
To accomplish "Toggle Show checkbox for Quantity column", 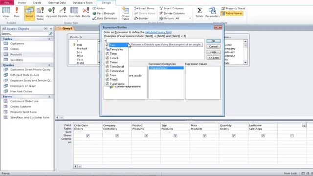I will click(x=234, y=136).
